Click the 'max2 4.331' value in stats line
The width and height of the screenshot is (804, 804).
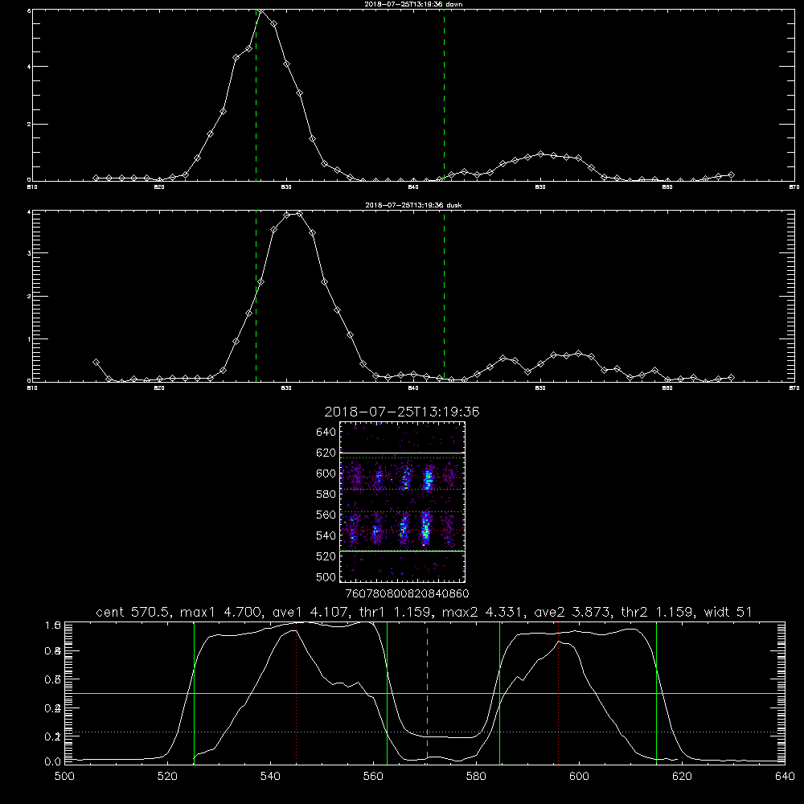pyautogui.click(x=482, y=612)
